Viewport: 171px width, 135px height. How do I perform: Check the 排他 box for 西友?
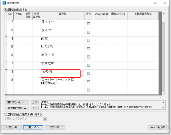pos(88,40)
